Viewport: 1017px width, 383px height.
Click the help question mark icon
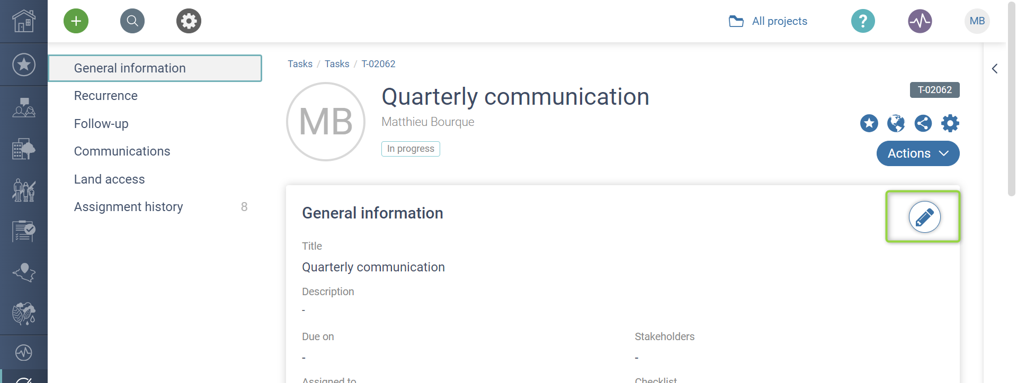(863, 21)
